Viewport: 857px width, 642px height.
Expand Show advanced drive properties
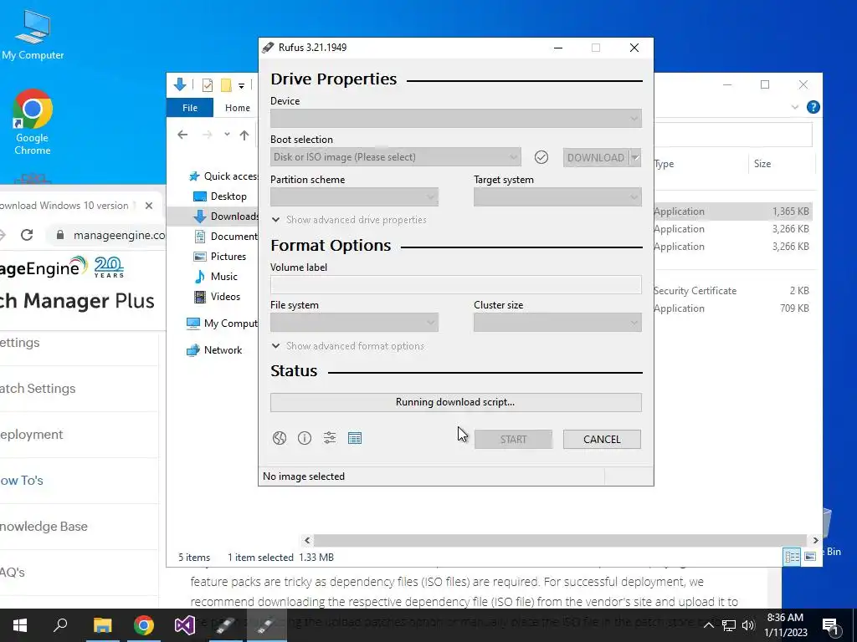[x=349, y=220]
